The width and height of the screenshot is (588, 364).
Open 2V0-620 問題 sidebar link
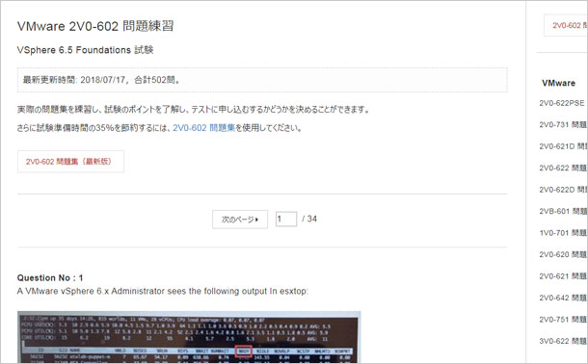tap(563, 254)
